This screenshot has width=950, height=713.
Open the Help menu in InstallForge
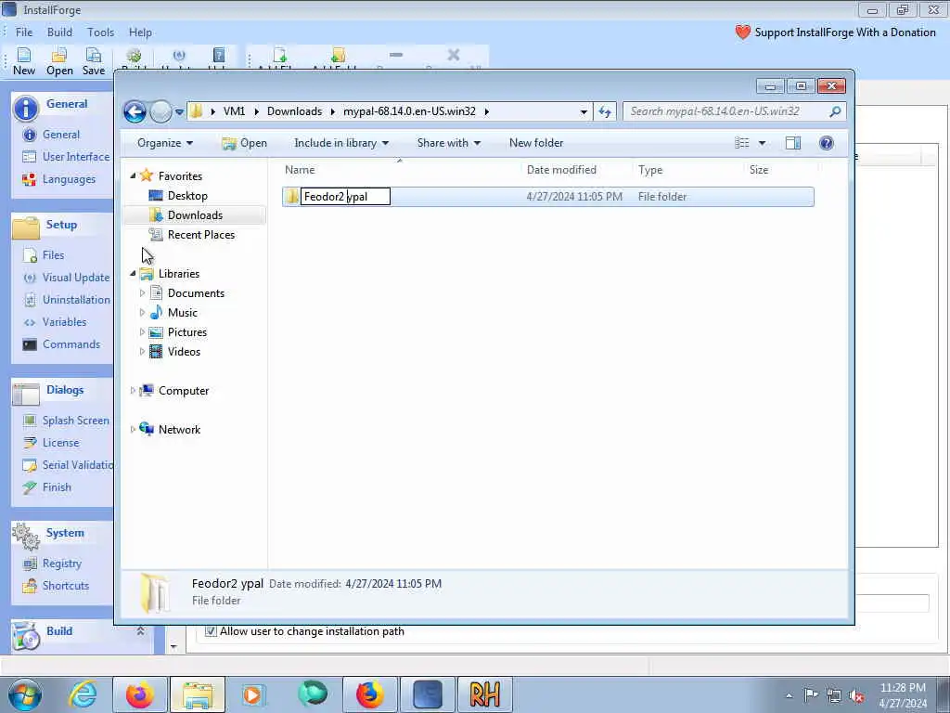pyautogui.click(x=140, y=32)
